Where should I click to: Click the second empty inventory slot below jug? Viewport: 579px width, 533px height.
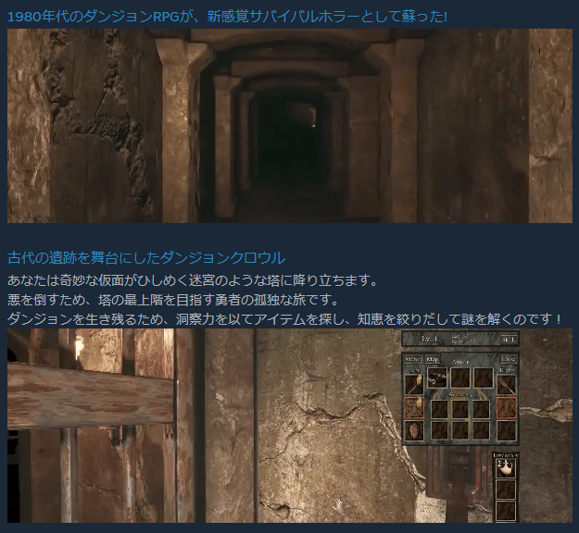pos(506,511)
